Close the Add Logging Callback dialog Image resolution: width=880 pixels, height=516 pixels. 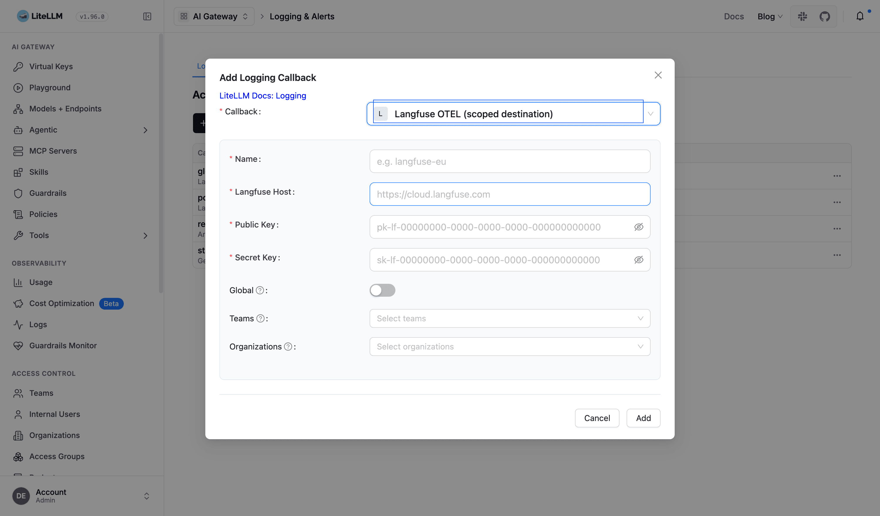[x=658, y=75]
